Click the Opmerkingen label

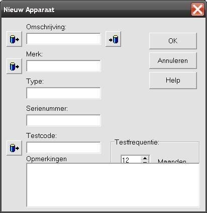click(46, 159)
